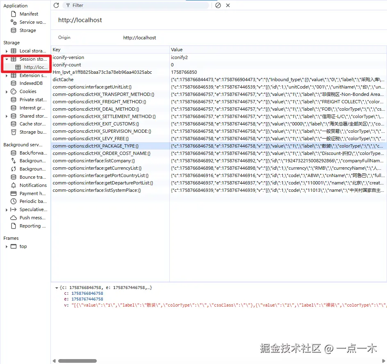Click the horizontal scrollbar thumb
This screenshot has width=387, height=364.
tap(77, 361)
